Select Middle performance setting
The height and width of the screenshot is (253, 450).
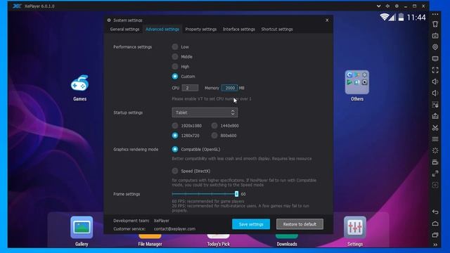pyautogui.click(x=175, y=56)
